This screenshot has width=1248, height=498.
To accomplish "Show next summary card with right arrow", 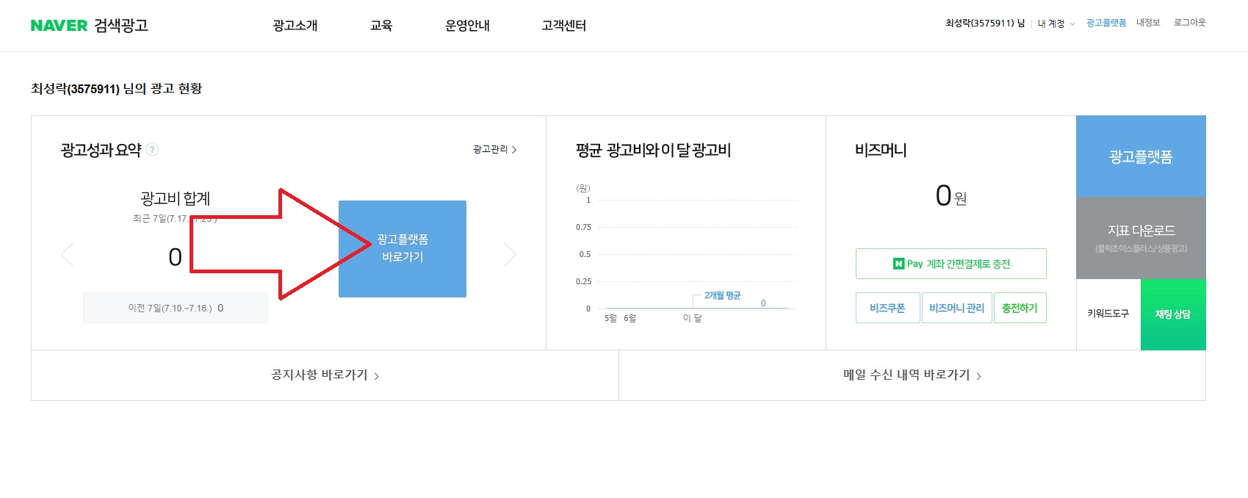I will coord(510,255).
